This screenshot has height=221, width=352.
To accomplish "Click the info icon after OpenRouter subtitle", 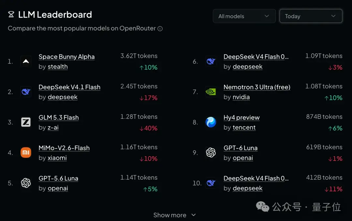I will [160, 29].
